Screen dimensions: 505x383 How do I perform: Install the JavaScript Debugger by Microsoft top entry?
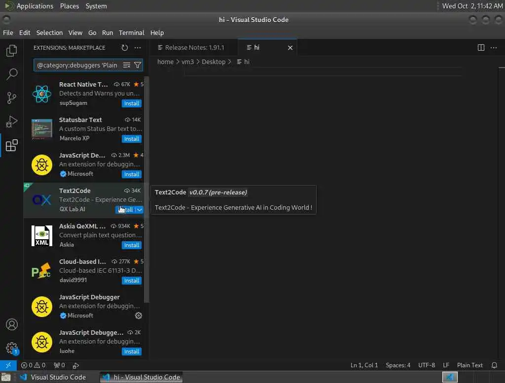[x=131, y=174]
